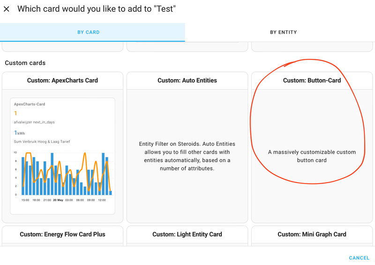Close the card picker dialog

[7, 9]
